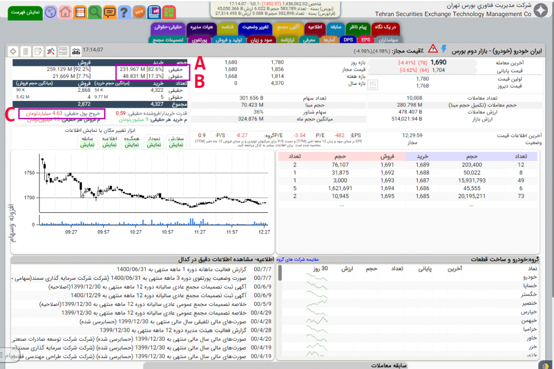The width and height of the screenshot is (554, 369).
Task: Click the orange NEW badge icon
Action: (139, 11)
